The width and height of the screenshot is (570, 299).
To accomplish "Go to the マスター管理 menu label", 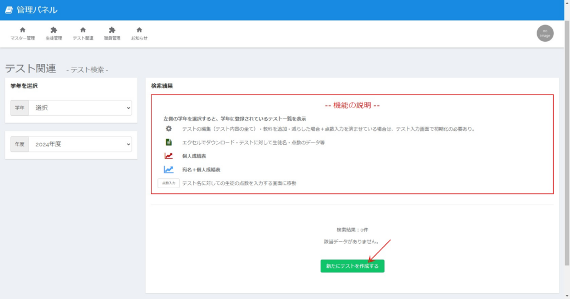I will click(x=23, y=38).
